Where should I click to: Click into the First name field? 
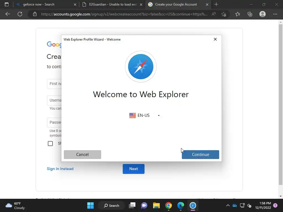(x=54, y=84)
